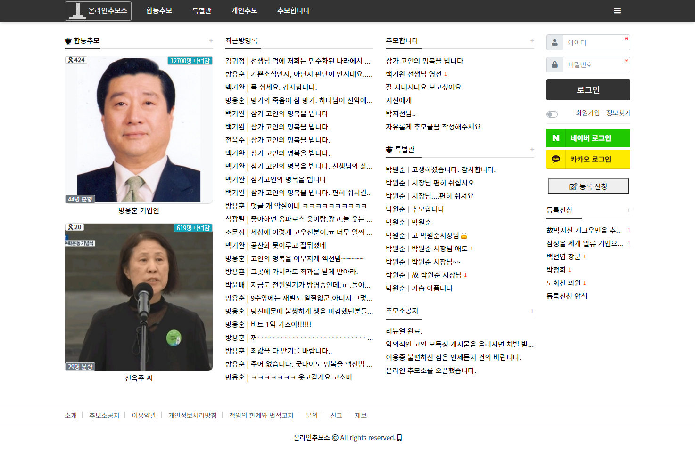Screen dimensions: 695x450
Task: Open the 방용훈 기업인 name link
Action: click(139, 210)
